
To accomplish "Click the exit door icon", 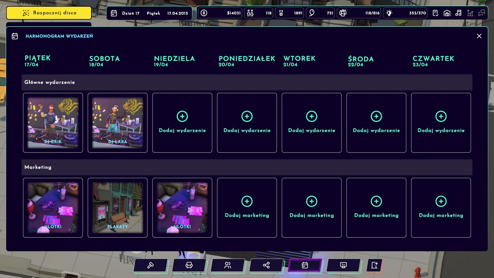I will [x=375, y=265].
